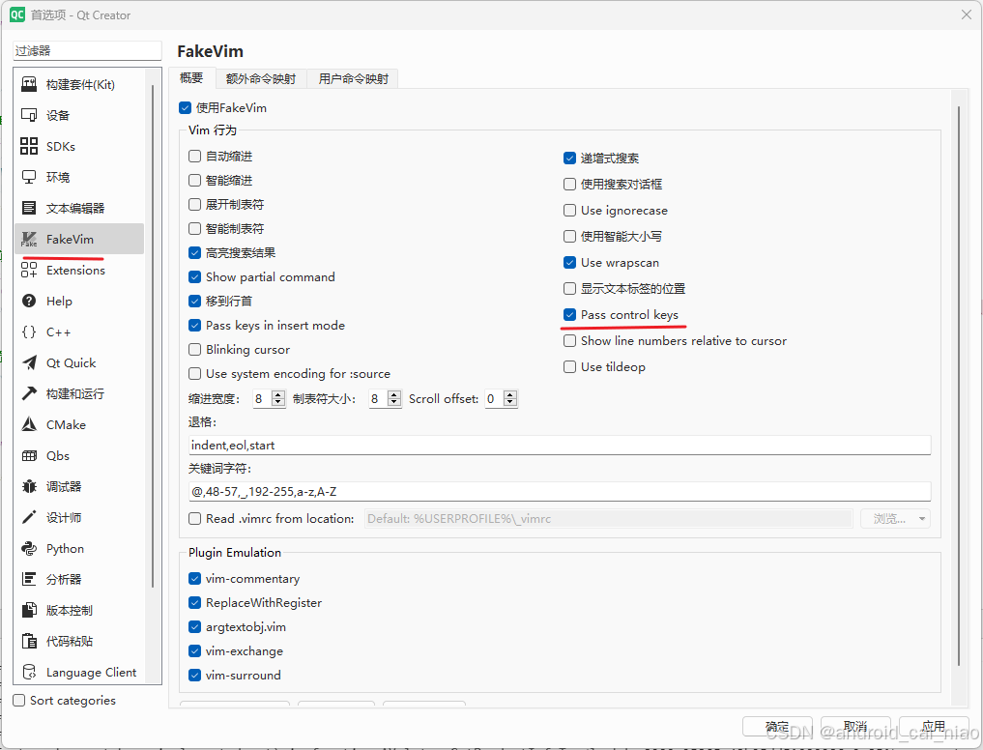
Task: Open the SDKs category icon
Action: (x=29, y=146)
